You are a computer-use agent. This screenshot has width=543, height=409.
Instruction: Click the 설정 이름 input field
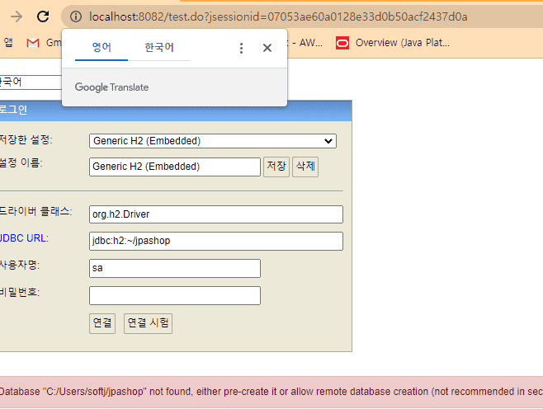(x=175, y=167)
